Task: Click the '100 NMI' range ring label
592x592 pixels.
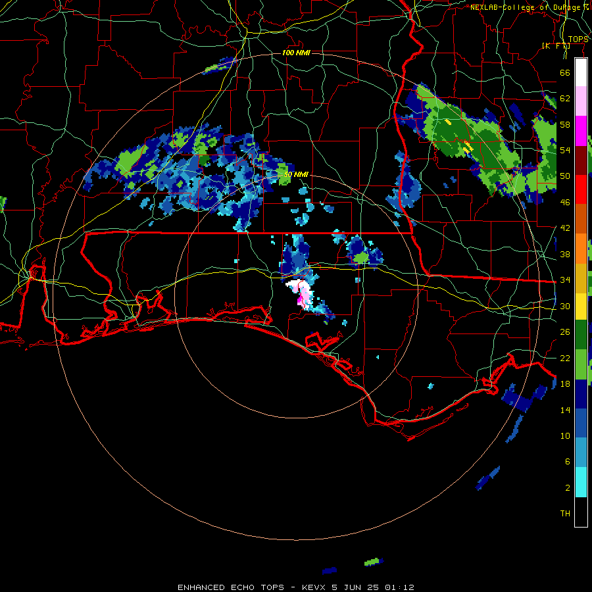Action: tap(296, 53)
